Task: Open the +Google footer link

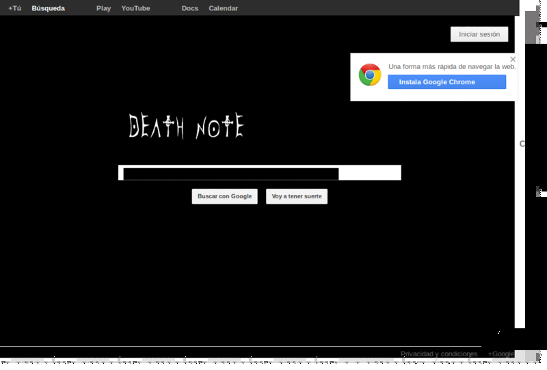Action: coord(501,354)
